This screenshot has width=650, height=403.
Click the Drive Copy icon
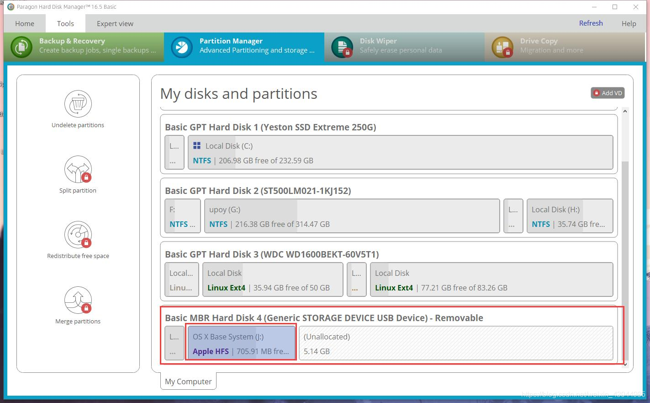pos(502,47)
